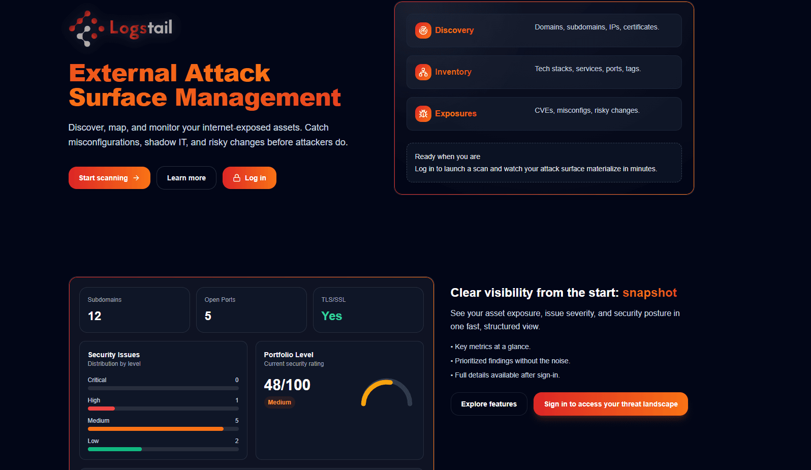811x470 pixels.
Task: Select the Discovery feature card label
Action: (x=454, y=30)
